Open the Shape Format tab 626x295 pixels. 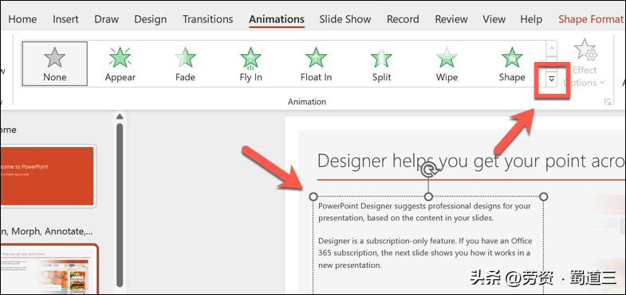coord(591,20)
